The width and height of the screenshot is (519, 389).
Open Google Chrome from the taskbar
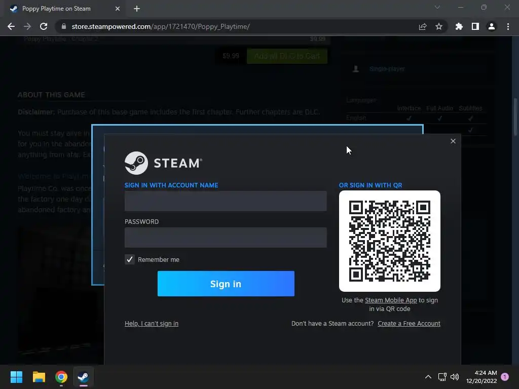(61, 377)
